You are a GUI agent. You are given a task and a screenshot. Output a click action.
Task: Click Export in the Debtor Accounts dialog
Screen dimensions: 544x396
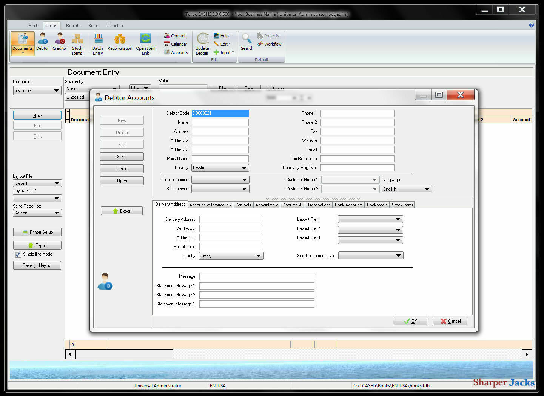coord(122,211)
